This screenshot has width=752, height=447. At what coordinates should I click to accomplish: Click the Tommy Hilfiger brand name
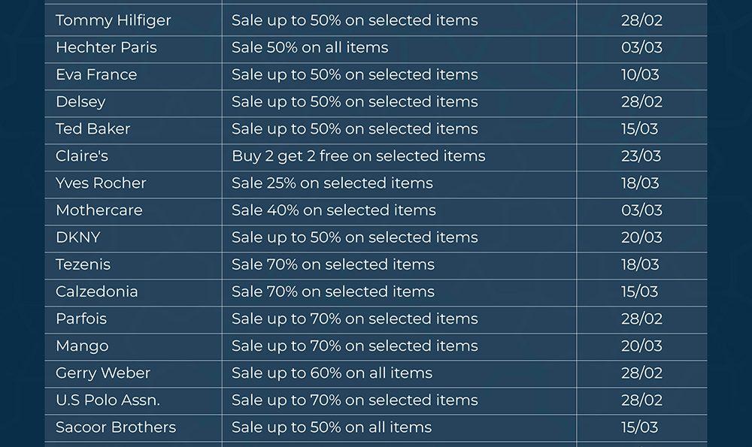coord(114,20)
